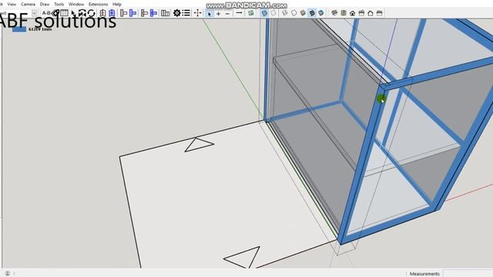Screen dimensions: 493x277
Task: Click the A-B labeling tool
Action: [46, 13]
